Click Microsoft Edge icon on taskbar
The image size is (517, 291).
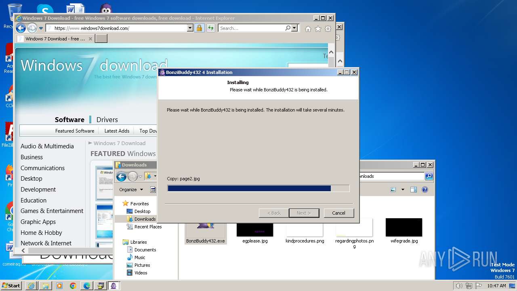[x=86, y=286]
